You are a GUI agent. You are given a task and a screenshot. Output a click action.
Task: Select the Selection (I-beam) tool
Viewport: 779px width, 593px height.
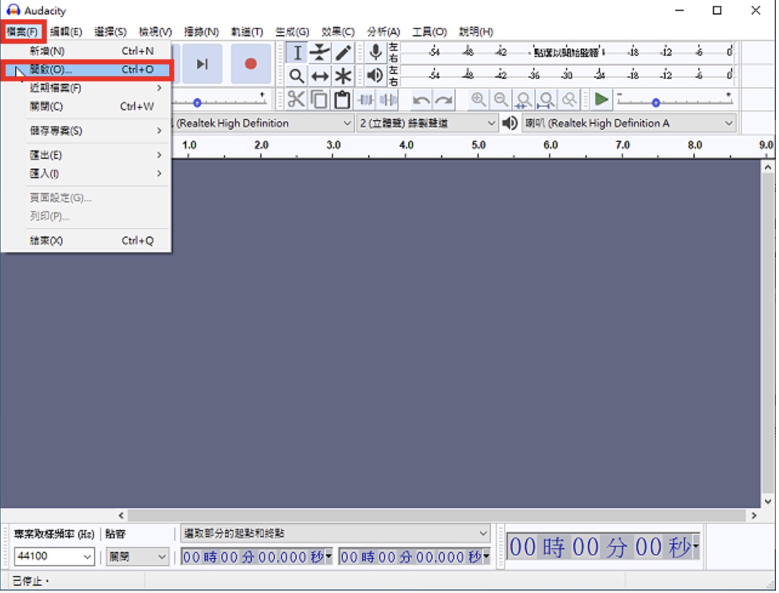click(297, 53)
